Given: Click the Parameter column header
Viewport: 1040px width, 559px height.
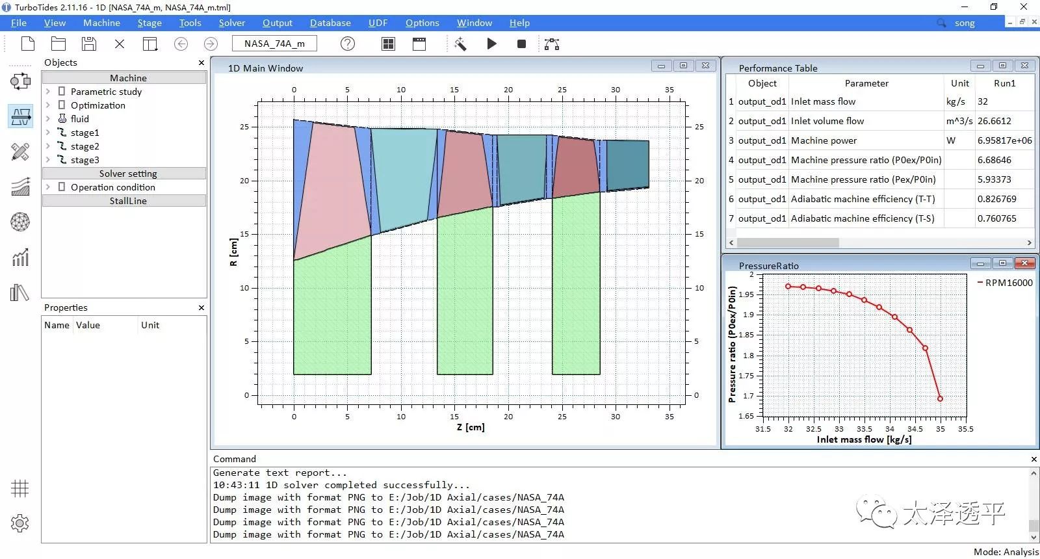Looking at the screenshot, I should (x=866, y=83).
